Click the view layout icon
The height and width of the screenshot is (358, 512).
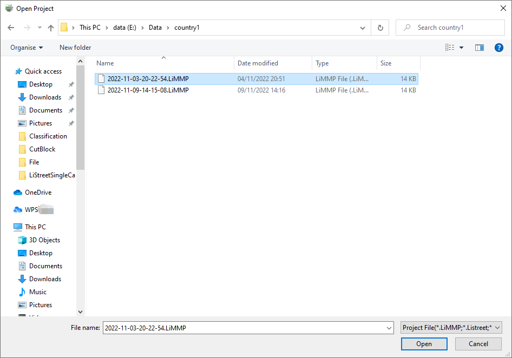(x=450, y=48)
